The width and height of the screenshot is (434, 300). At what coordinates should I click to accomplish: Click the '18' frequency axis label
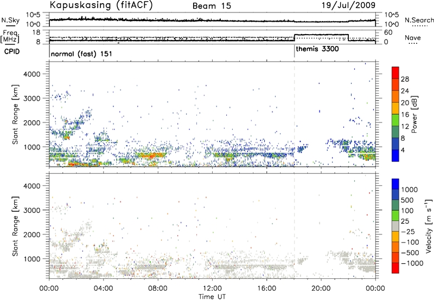coord(36,32)
